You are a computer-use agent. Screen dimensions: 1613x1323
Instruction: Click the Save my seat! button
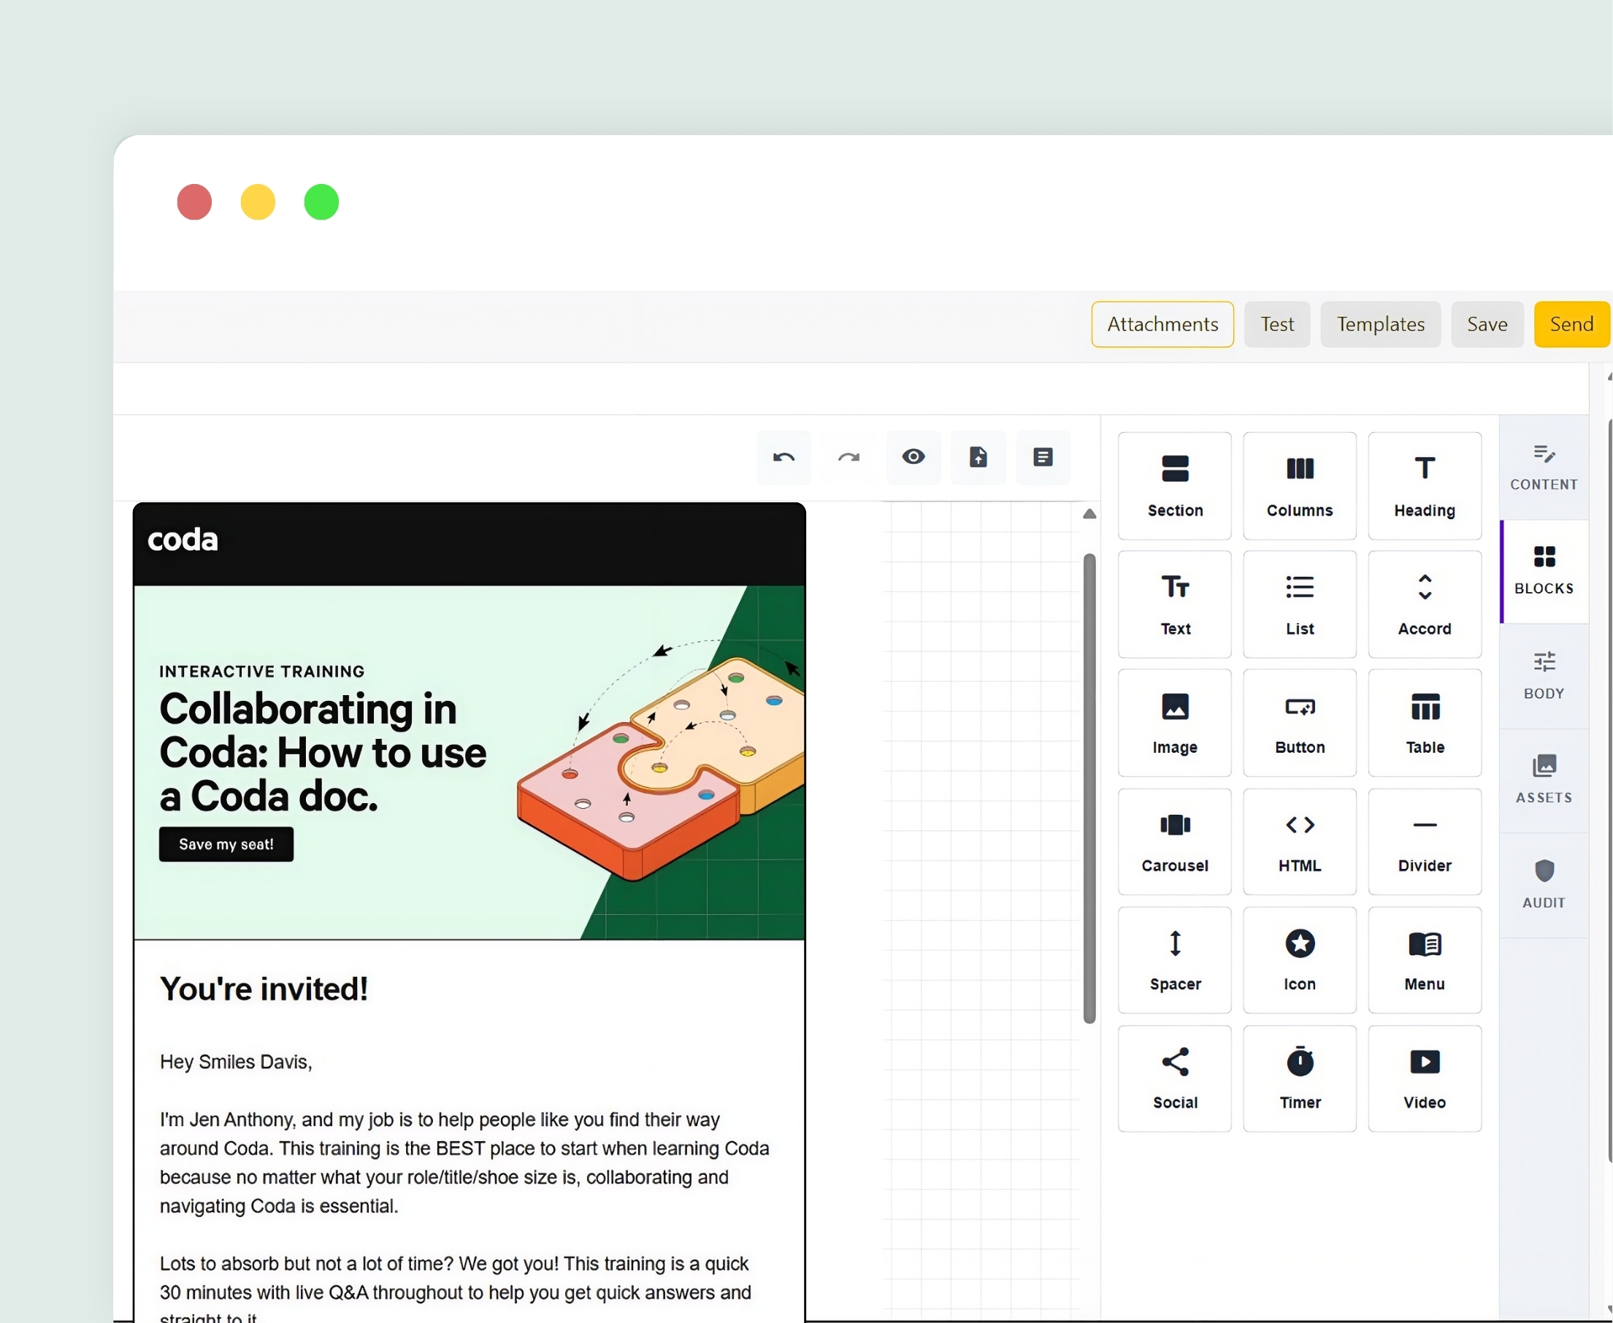[x=226, y=845]
